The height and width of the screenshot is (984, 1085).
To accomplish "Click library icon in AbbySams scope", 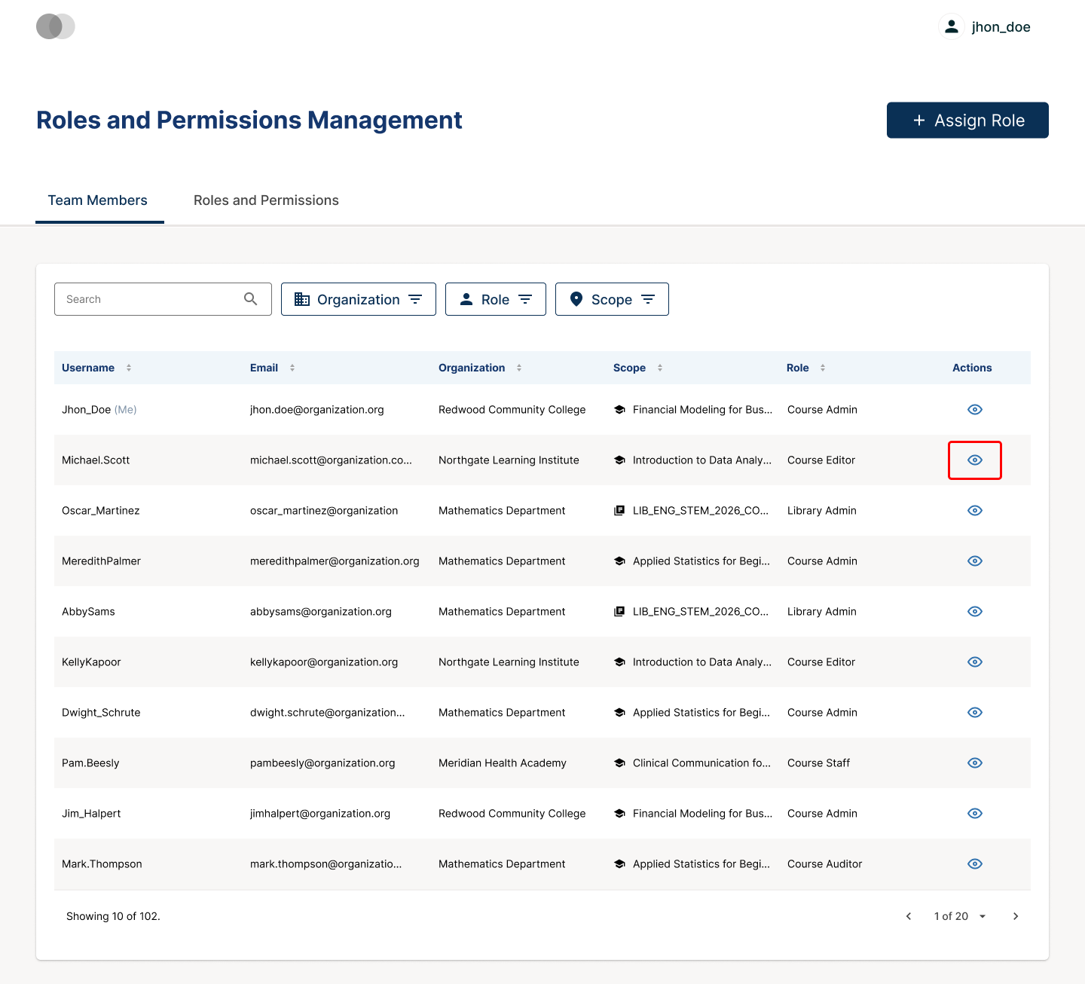I will tap(619, 612).
